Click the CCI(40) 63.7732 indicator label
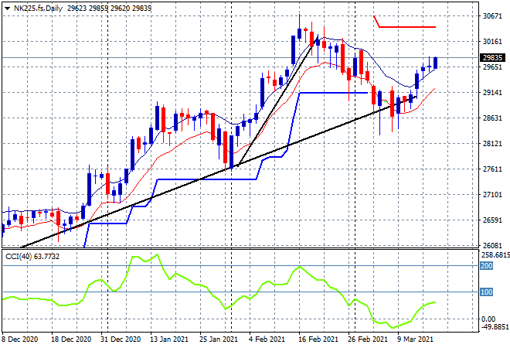Viewport: 510px width, 348px height. click(x=32, y=257)
